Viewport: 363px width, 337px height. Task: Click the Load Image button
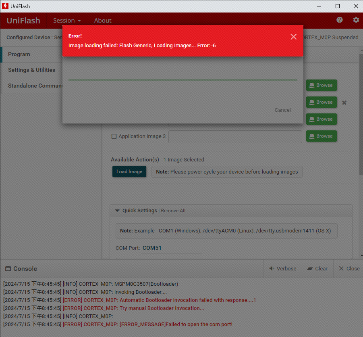click(x=129, y=172)
